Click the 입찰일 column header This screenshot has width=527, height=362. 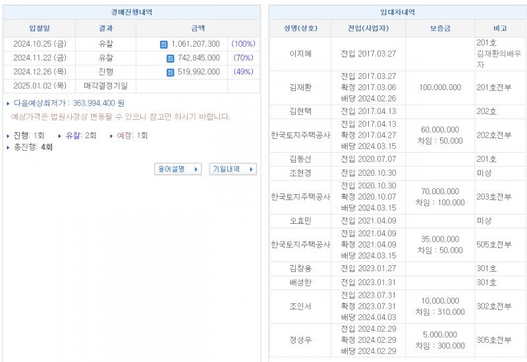point(40,28)
